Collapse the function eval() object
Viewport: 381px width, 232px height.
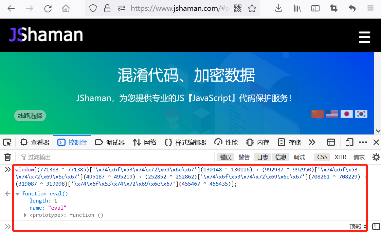(x=18, y=194)
